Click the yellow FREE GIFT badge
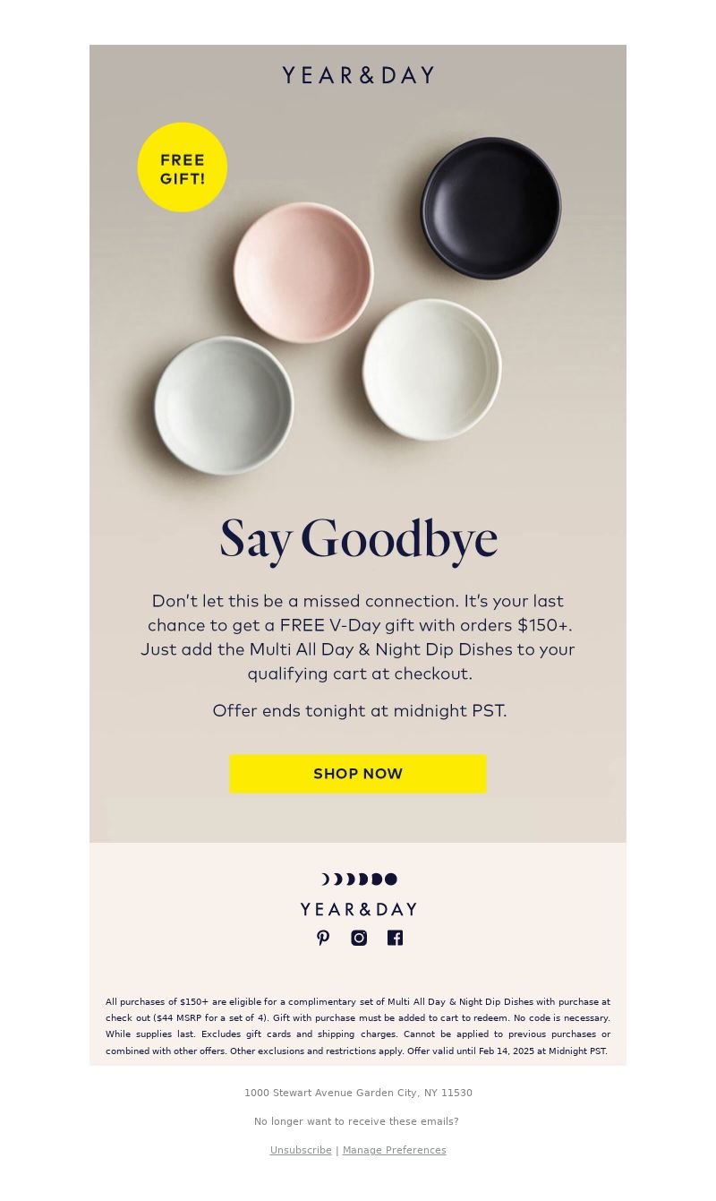The height and width of the screenshot is (1201, 716). coord(183,167)
